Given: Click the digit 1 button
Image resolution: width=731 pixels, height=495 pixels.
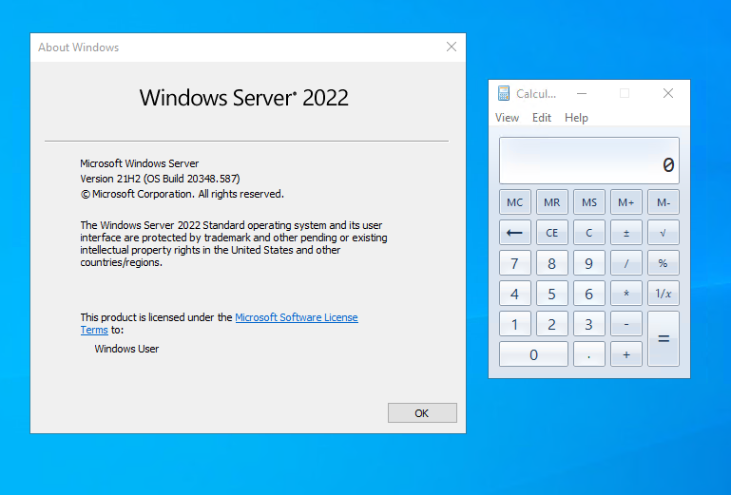Looking at the screenshot, I should click(x=514, y=324).
